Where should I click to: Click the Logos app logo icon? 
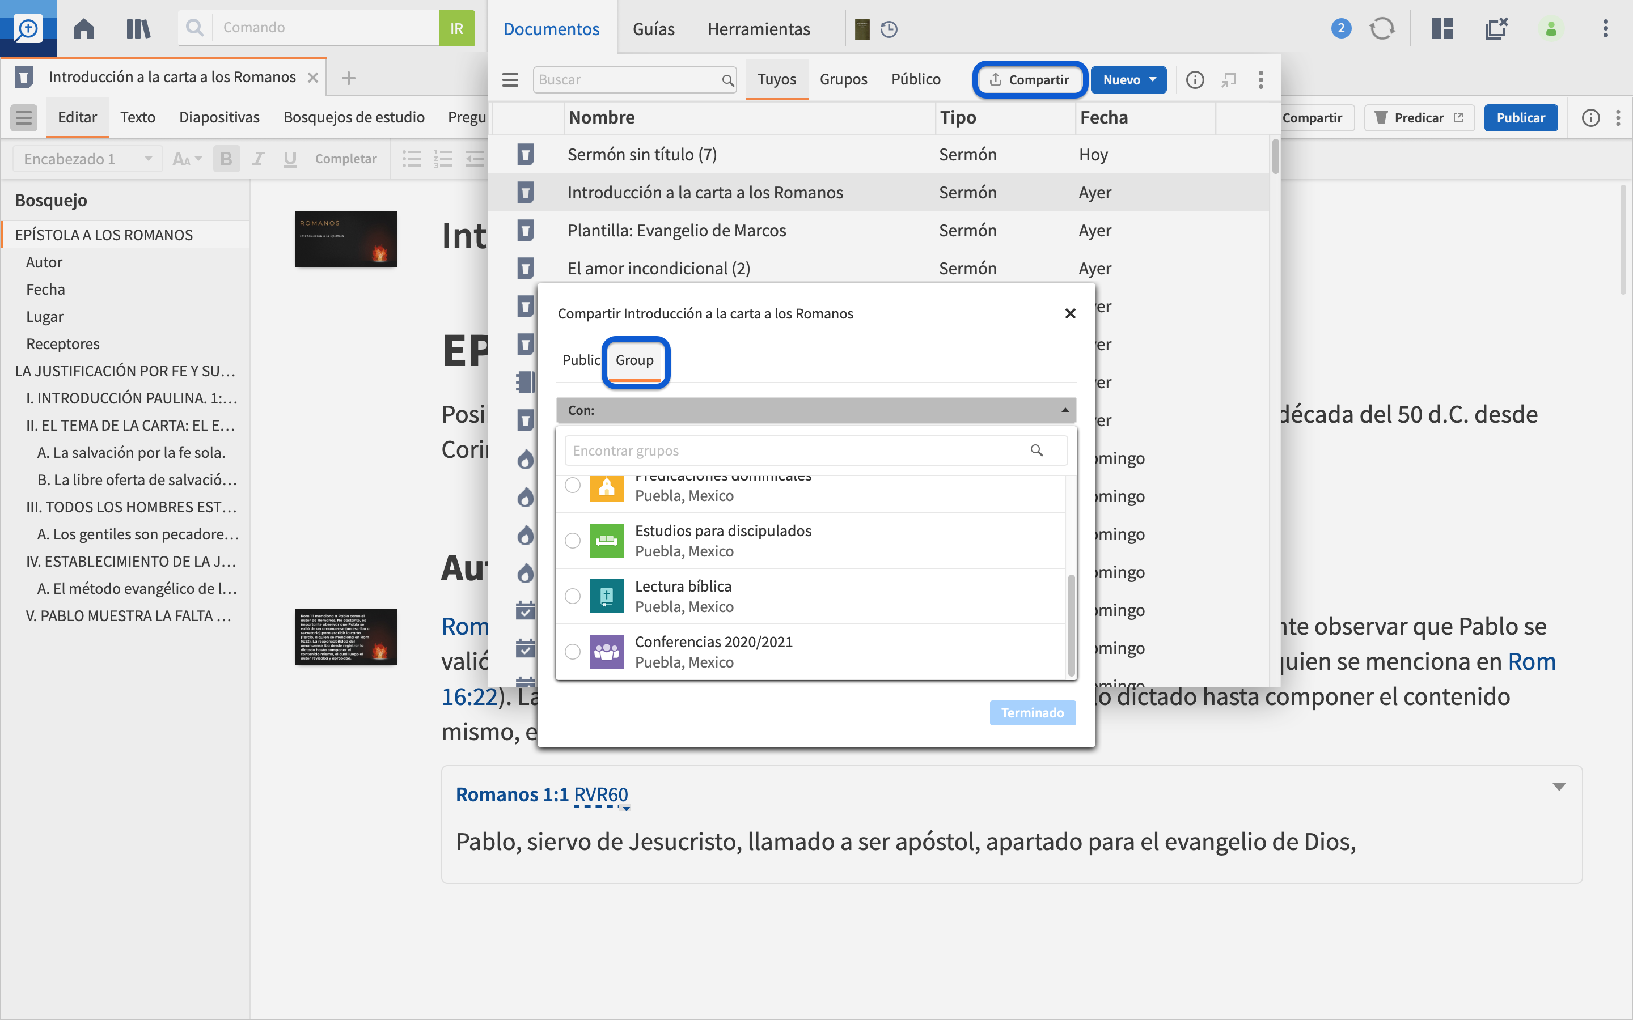point(28,28)
